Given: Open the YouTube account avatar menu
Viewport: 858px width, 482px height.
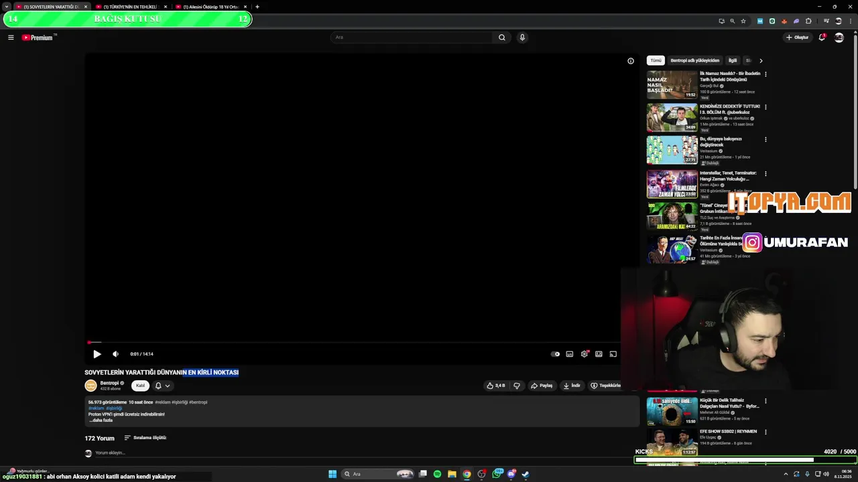Looking at the screenshot, I should 839,37.
